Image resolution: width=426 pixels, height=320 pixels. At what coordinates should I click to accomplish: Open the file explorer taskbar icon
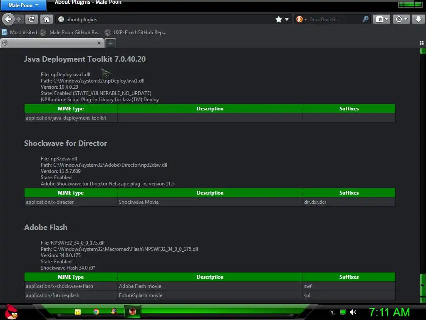78,312
